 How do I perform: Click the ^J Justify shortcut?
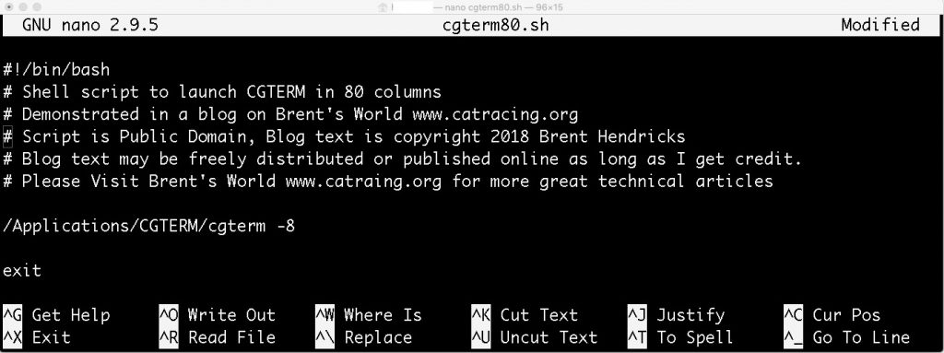tap(676, 315)
